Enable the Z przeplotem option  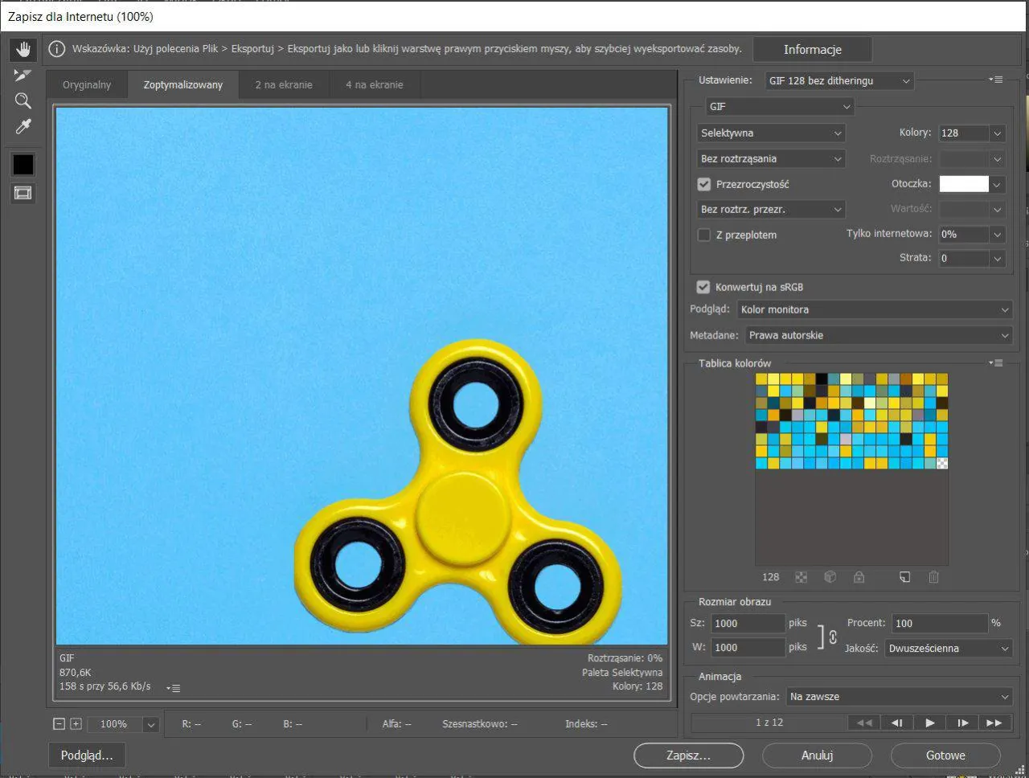tap(703, 235)
